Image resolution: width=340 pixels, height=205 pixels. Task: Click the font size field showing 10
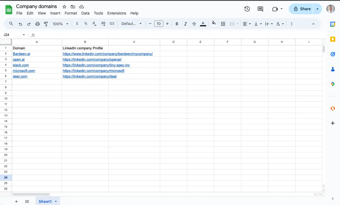[159, 24]
